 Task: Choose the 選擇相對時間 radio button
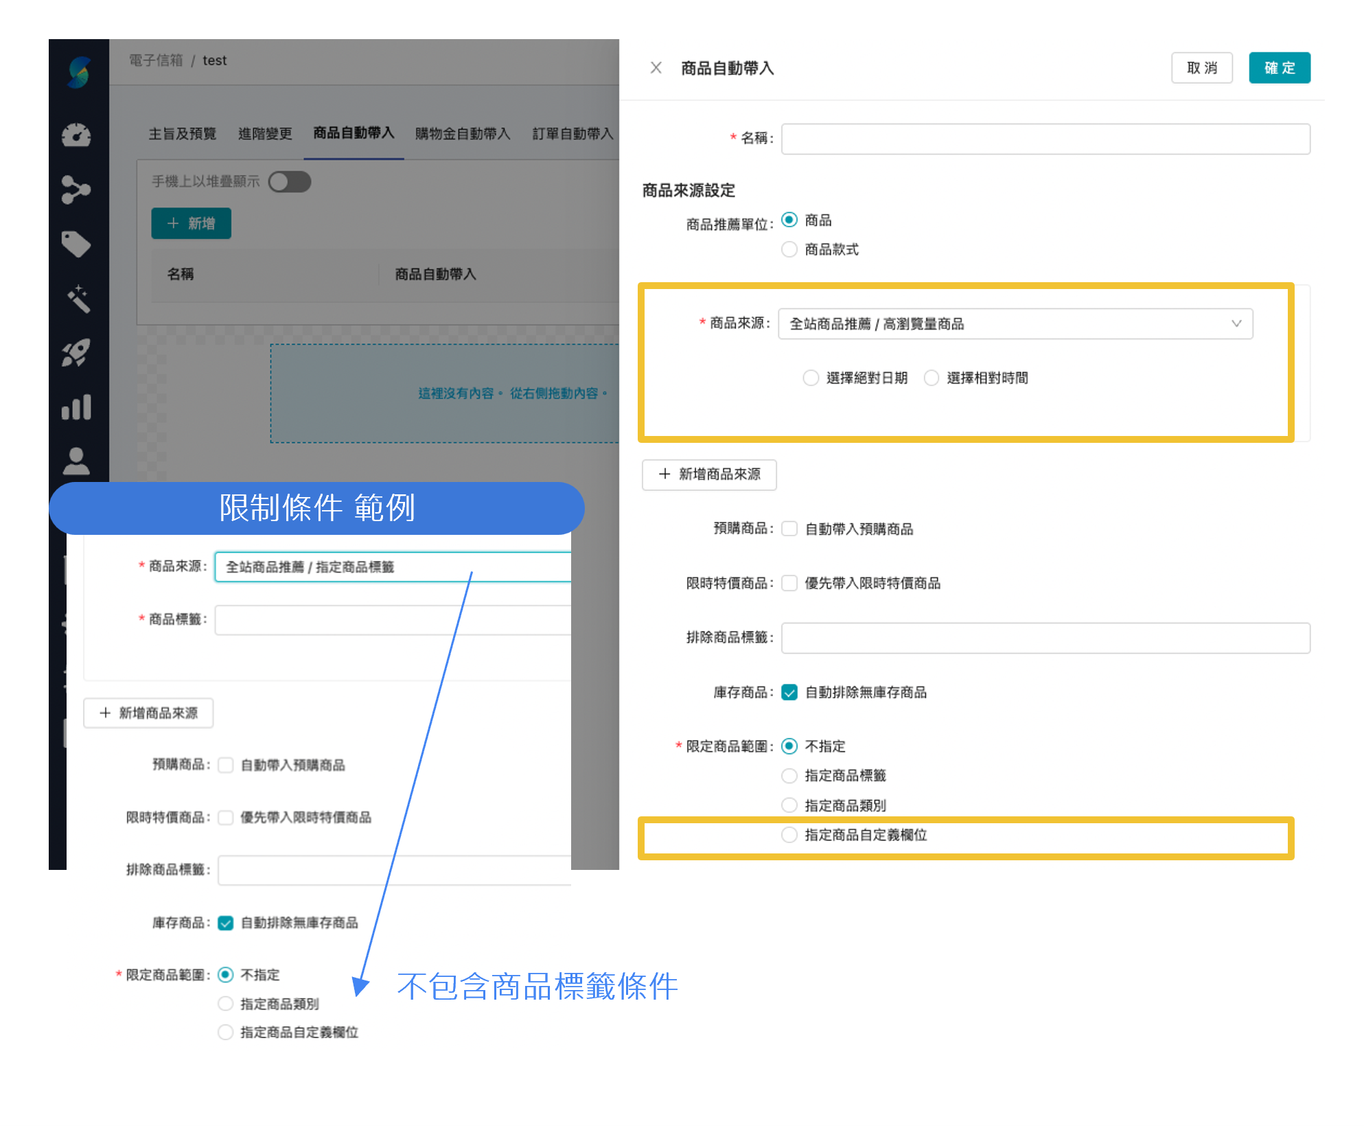(x=932, y=378)
